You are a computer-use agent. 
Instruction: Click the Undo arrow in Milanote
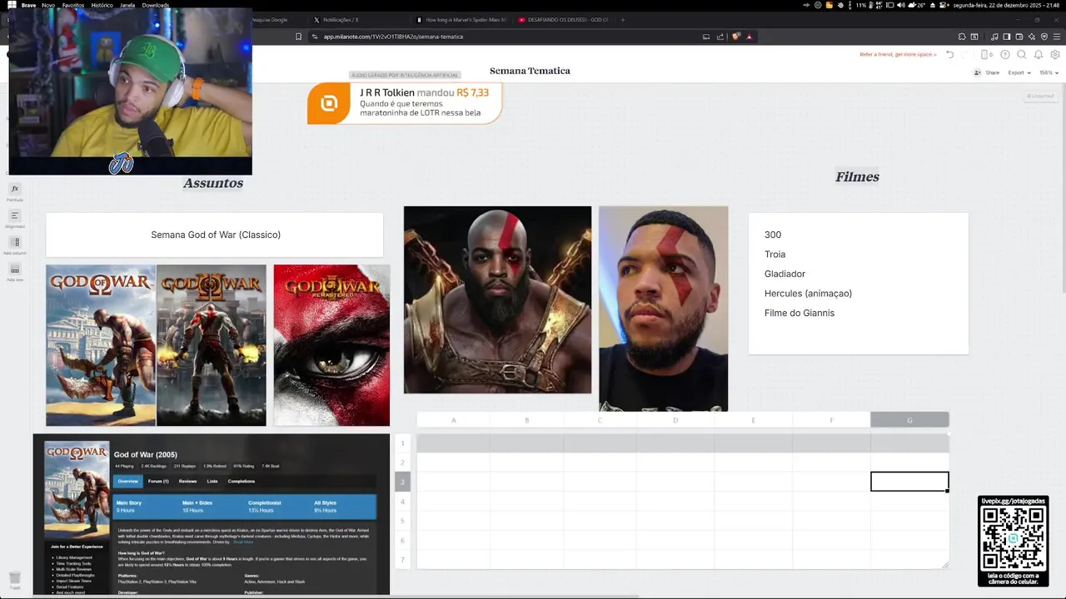950,54
